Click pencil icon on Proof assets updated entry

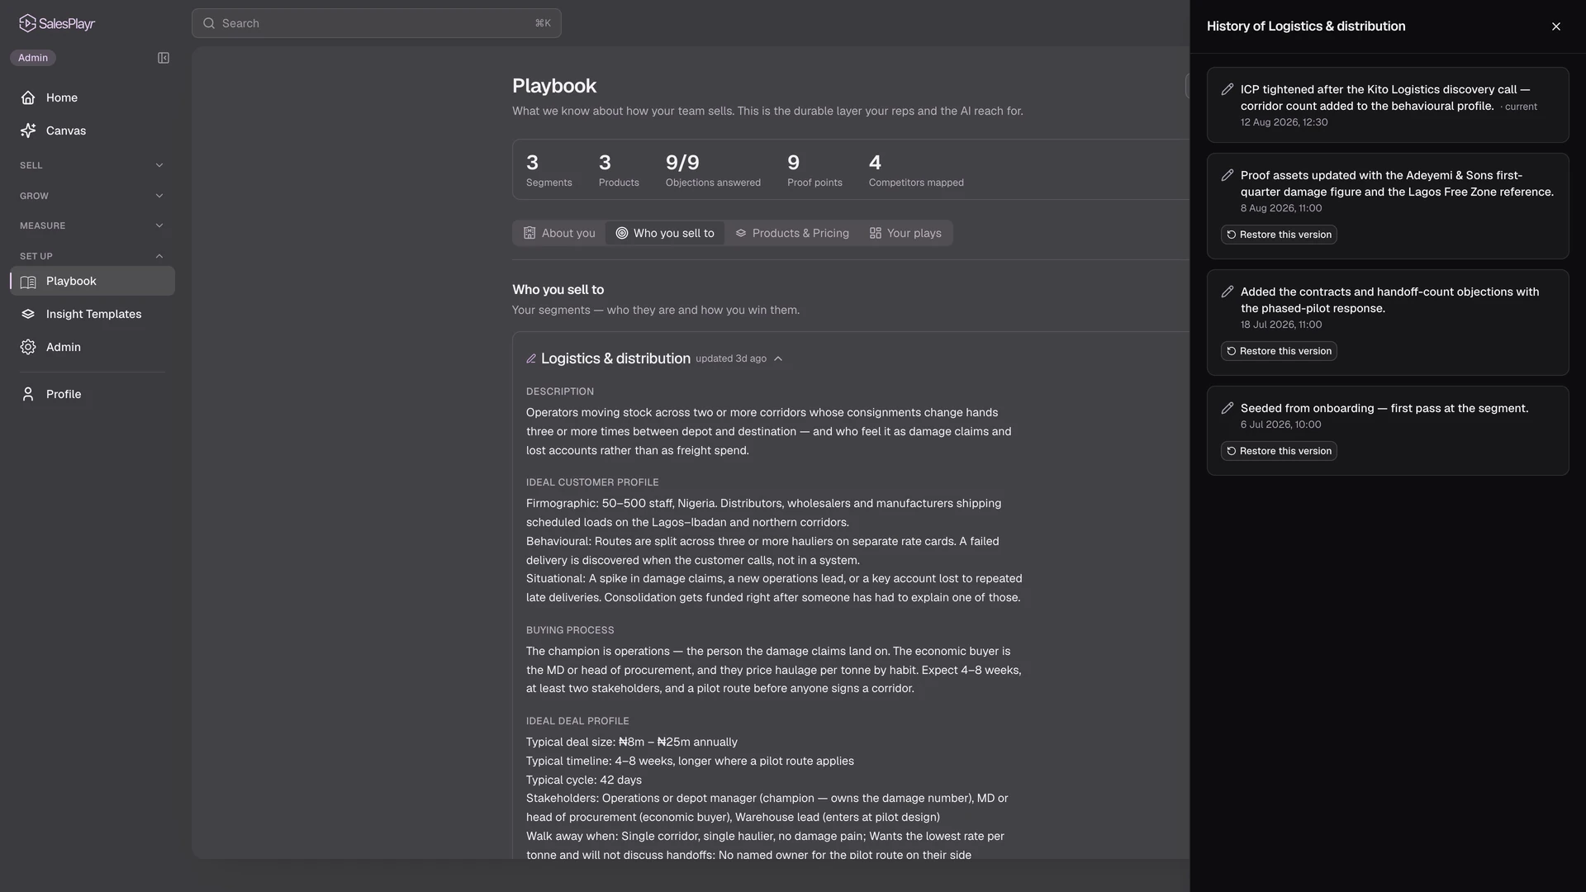[x=1227, y=175]
